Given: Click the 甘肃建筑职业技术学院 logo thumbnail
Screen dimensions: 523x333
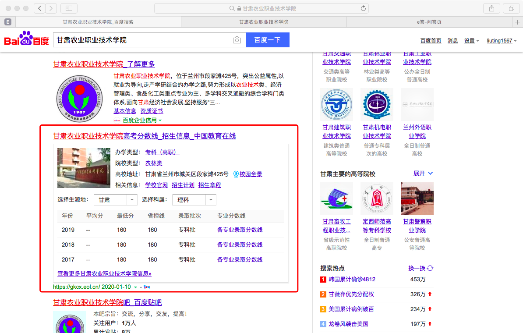Looking at the screenshot, I should click(x=336, y=105).
